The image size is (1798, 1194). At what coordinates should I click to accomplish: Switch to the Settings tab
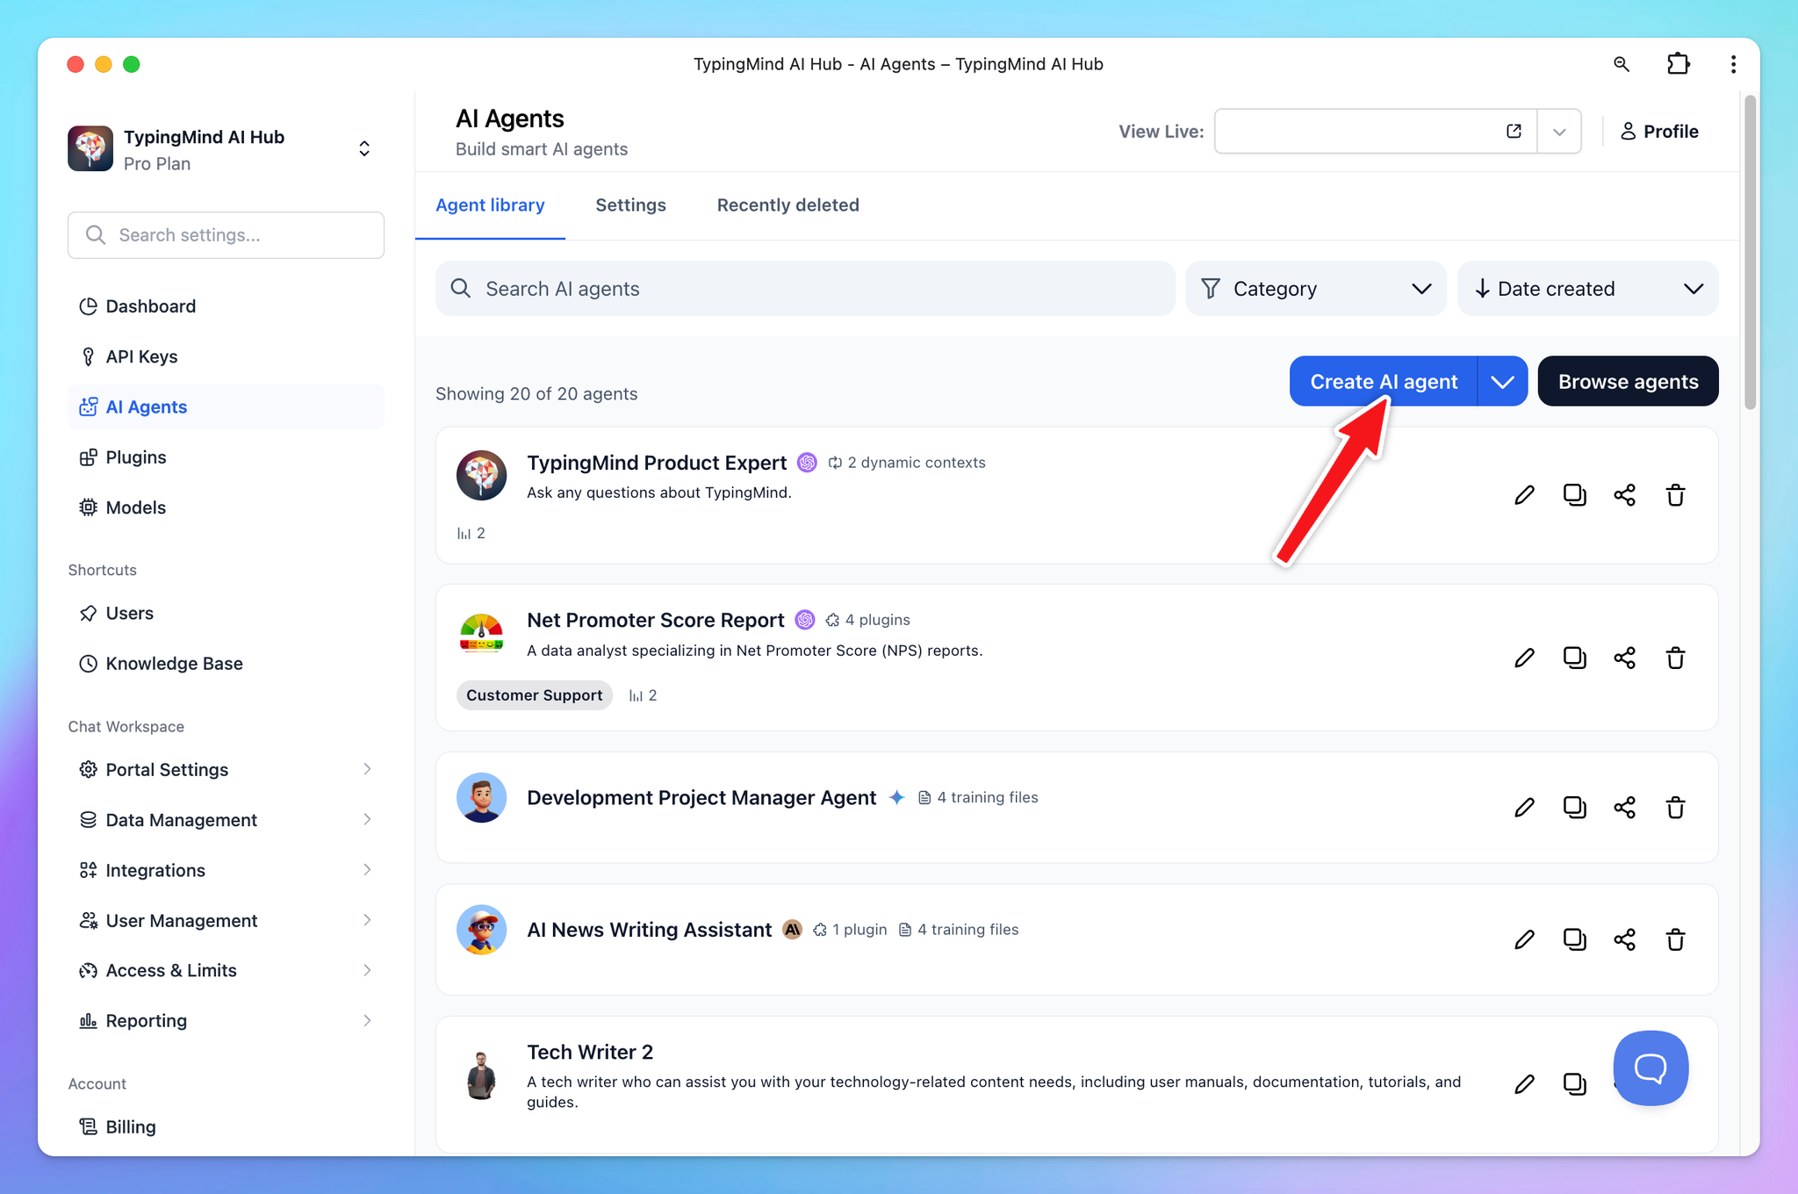(630, 205)
